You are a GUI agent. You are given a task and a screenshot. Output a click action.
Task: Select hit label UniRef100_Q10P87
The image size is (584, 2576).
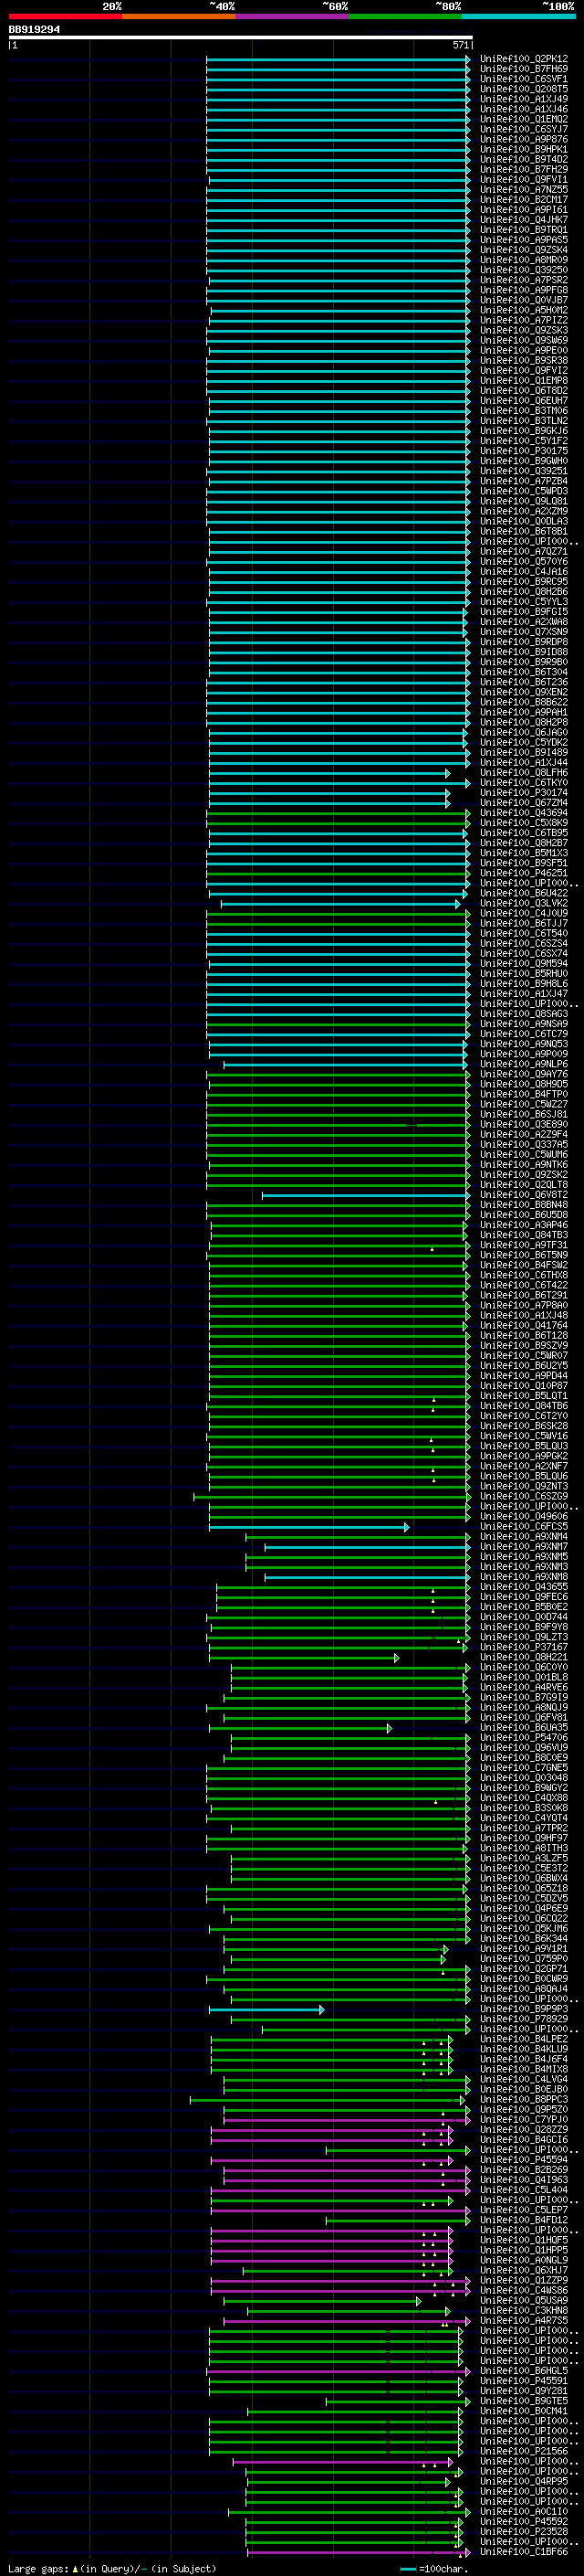click(524, 1386)
